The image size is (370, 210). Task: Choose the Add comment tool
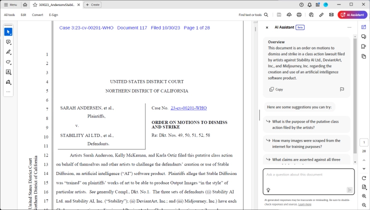pyautogui.click(x=8, y=42)
